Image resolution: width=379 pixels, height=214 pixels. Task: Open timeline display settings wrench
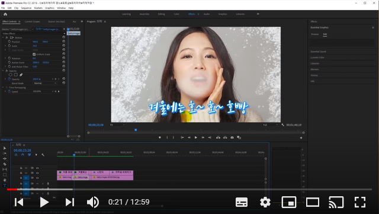coord(43,155)
